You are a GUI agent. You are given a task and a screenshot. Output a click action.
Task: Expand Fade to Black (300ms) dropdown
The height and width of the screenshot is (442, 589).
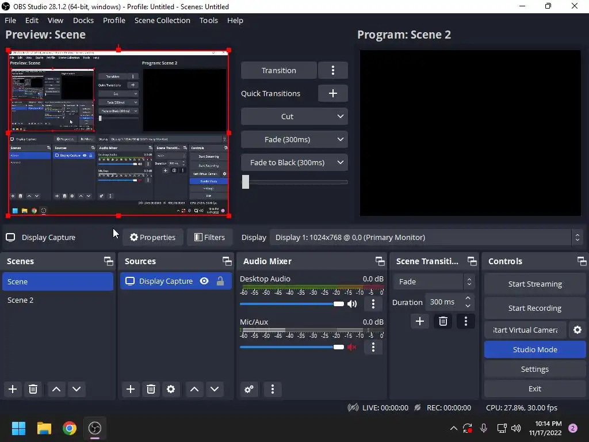point(341,162)
